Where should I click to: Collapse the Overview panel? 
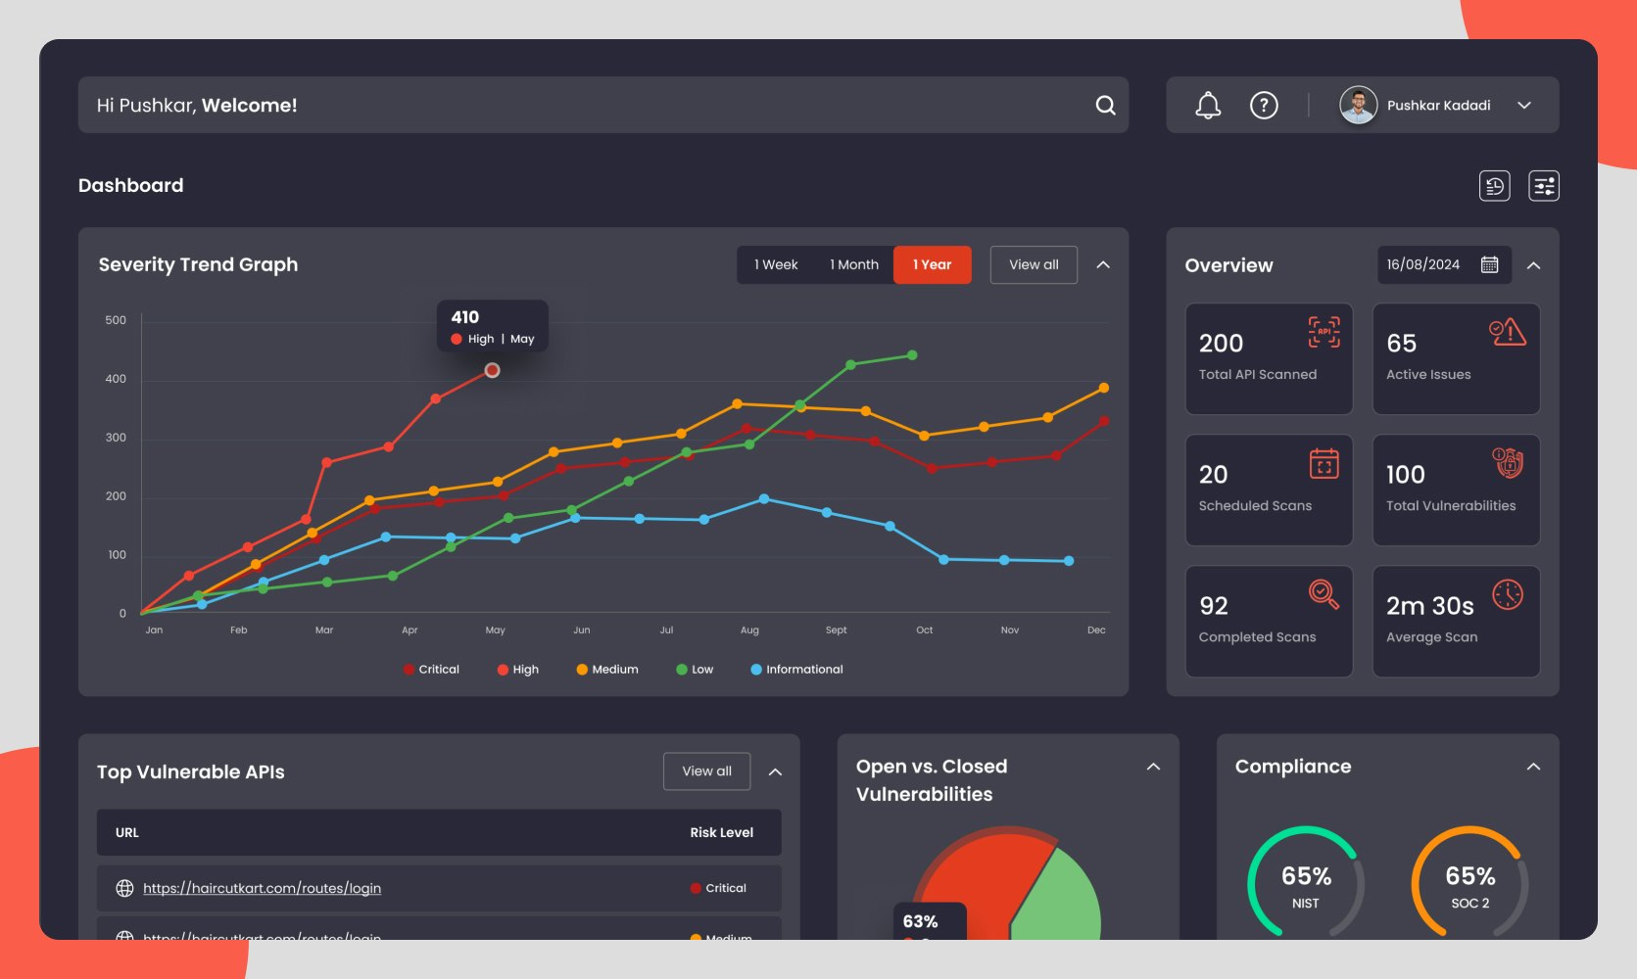1534,265
